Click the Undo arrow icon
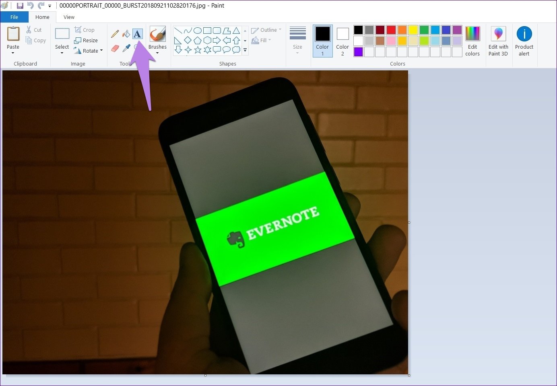This screenshot has height=386, width=557. click(31, 6)
